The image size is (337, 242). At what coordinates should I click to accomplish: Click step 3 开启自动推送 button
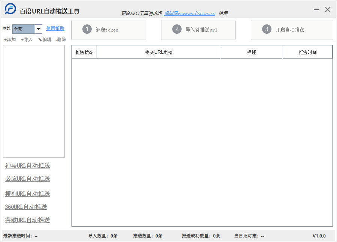tap(292, 30)
